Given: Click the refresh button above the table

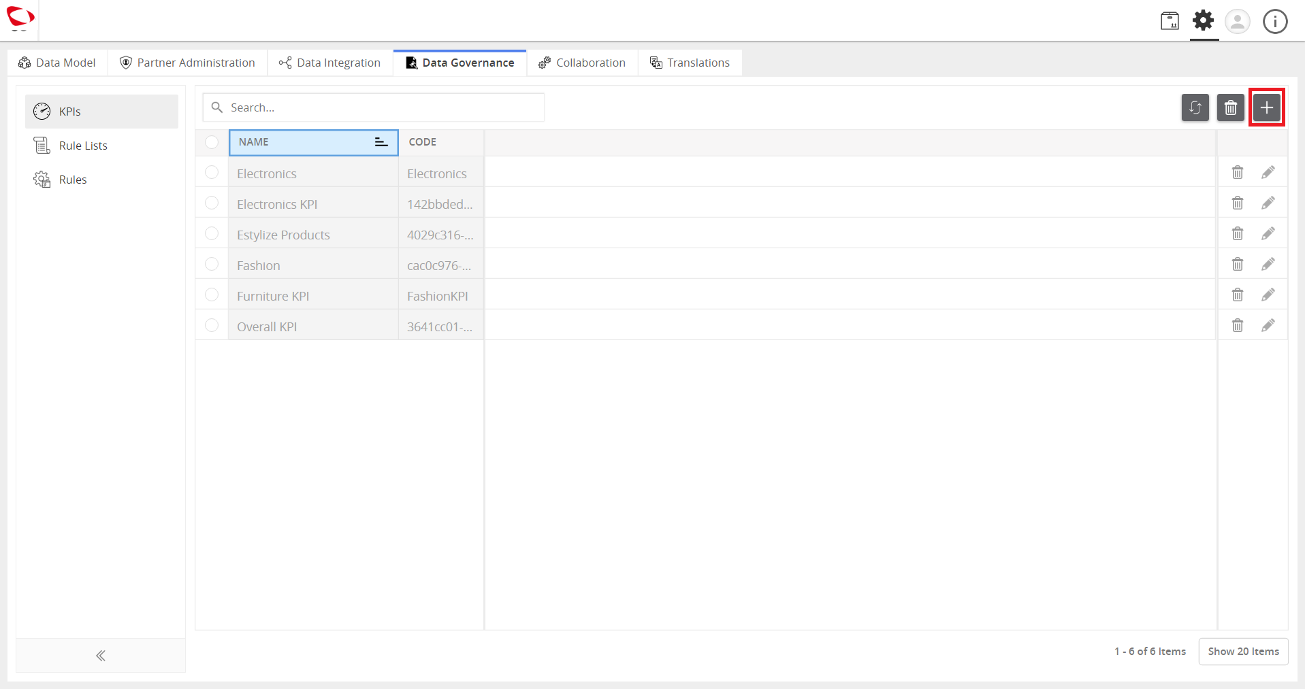Looking at the screenshot, I should [x=1195, y=107].
